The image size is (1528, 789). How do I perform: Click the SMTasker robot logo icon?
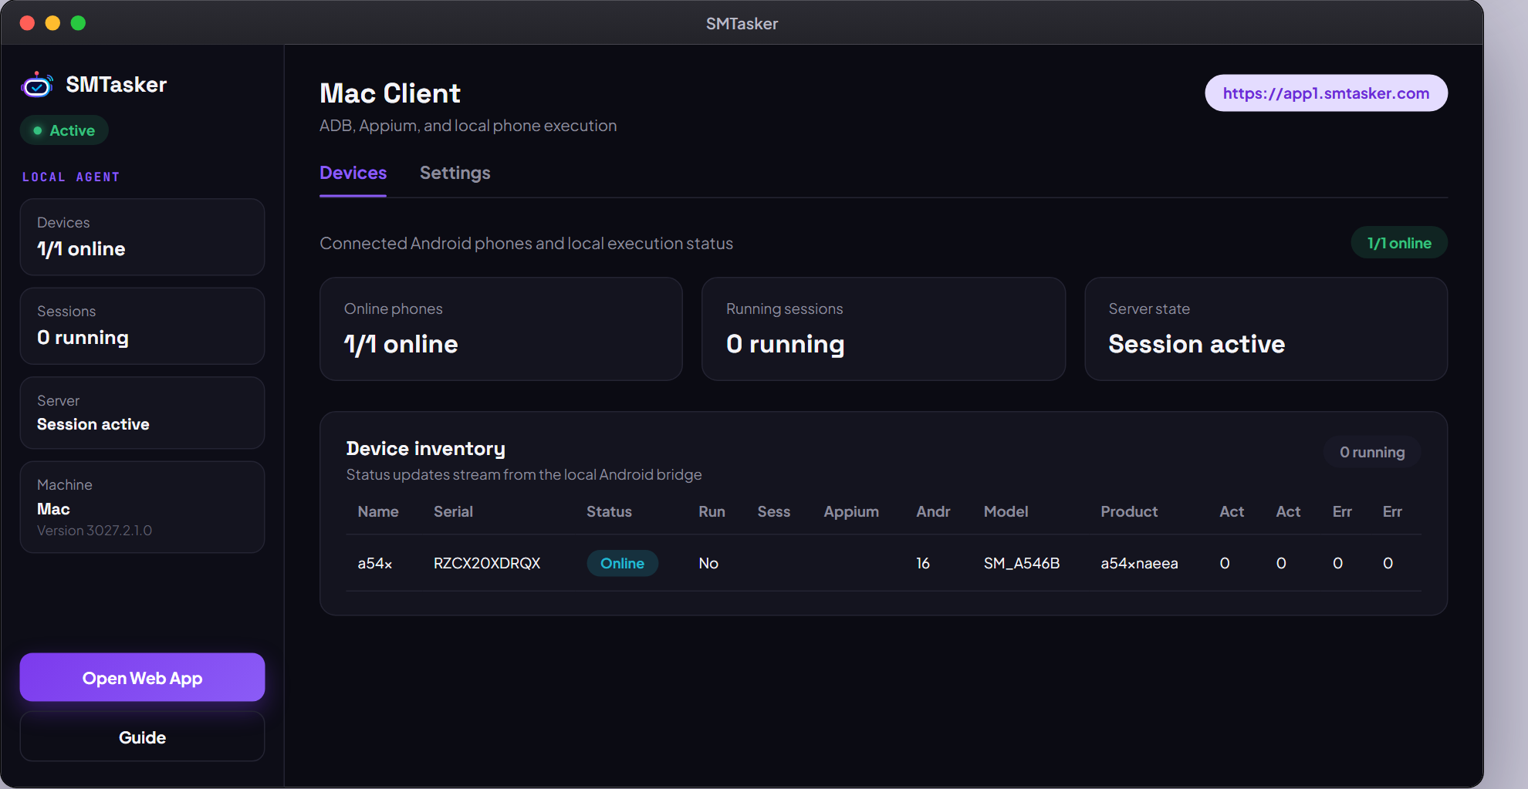pyautogui.click(x=37, y=85)
